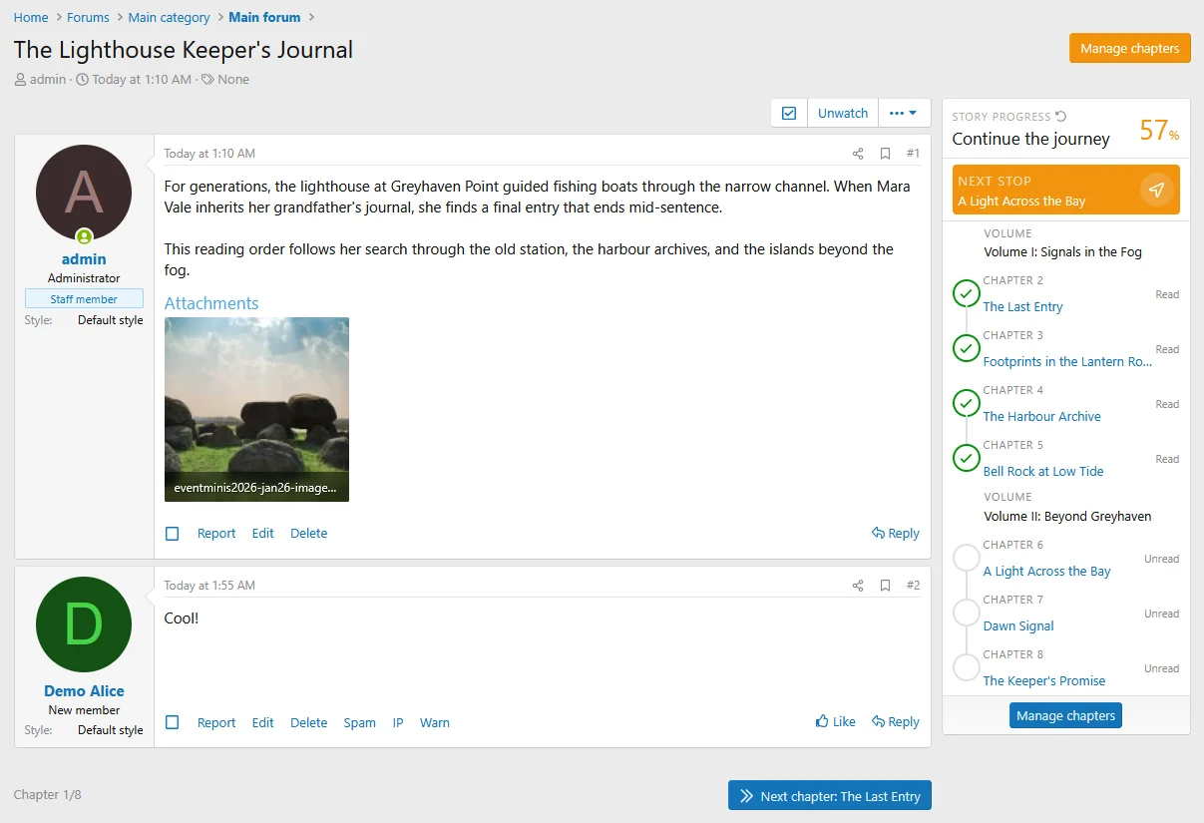
Task: Click the admin avatar with letter A
Action: (84, 194)
